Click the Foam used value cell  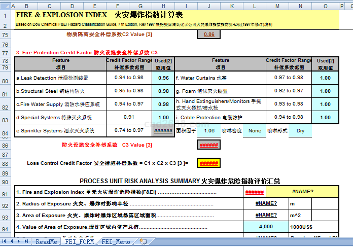coord(325,91)
